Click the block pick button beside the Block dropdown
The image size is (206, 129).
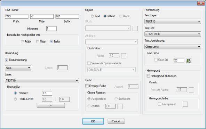135,29
